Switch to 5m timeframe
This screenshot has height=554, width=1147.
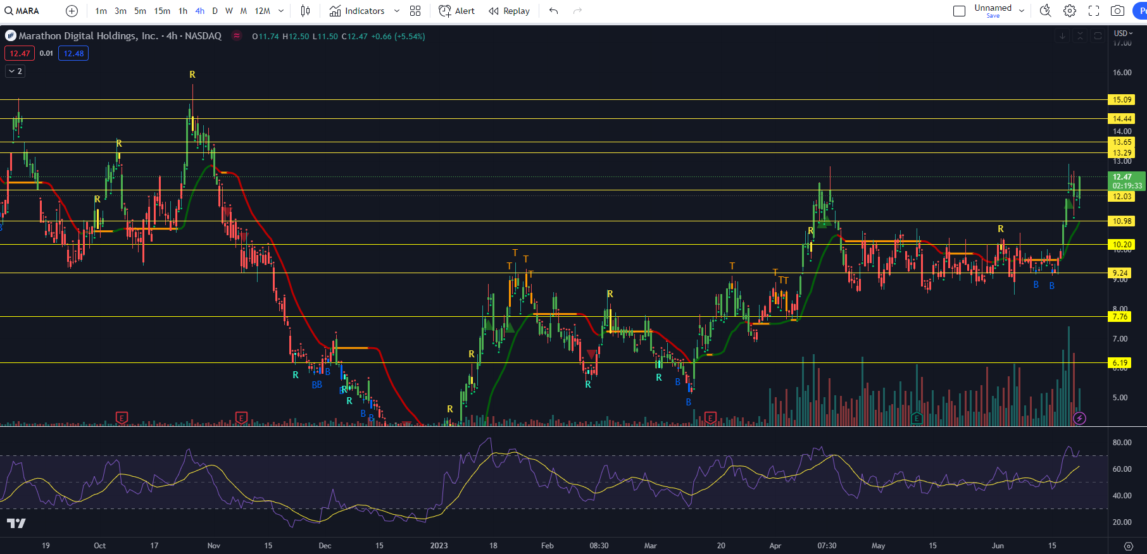140,11
